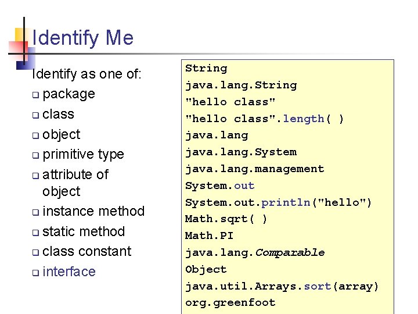Click the blue sort method text
Viewport: 418px width, 314px height.
(316, 286)
